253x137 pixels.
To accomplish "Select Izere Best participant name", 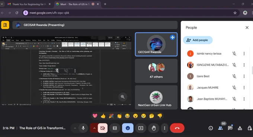I will [203, 76].
